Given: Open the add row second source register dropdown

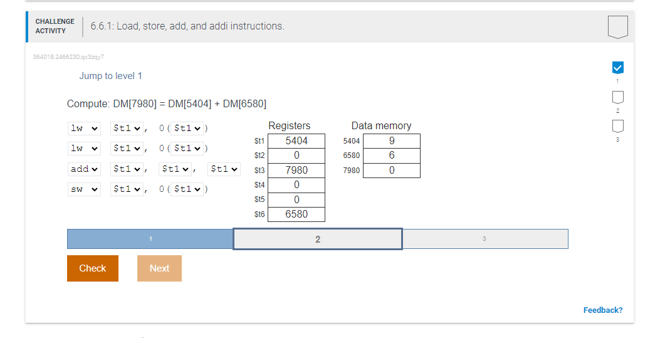Looking at the screenshot, I should pos(224,169).
